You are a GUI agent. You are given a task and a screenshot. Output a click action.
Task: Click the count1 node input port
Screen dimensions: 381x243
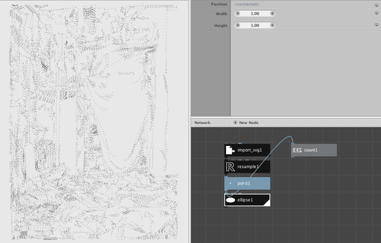tap(293, 144)
